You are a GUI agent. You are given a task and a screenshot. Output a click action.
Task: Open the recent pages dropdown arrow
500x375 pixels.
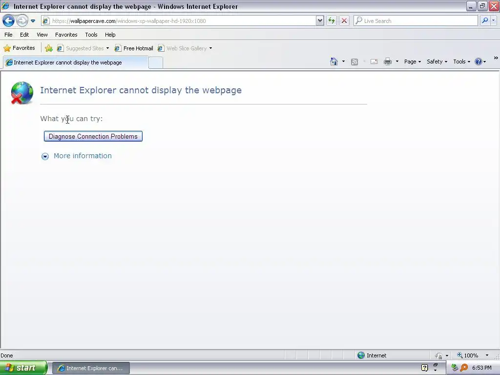pyautogui.click(x=33, y=21)
